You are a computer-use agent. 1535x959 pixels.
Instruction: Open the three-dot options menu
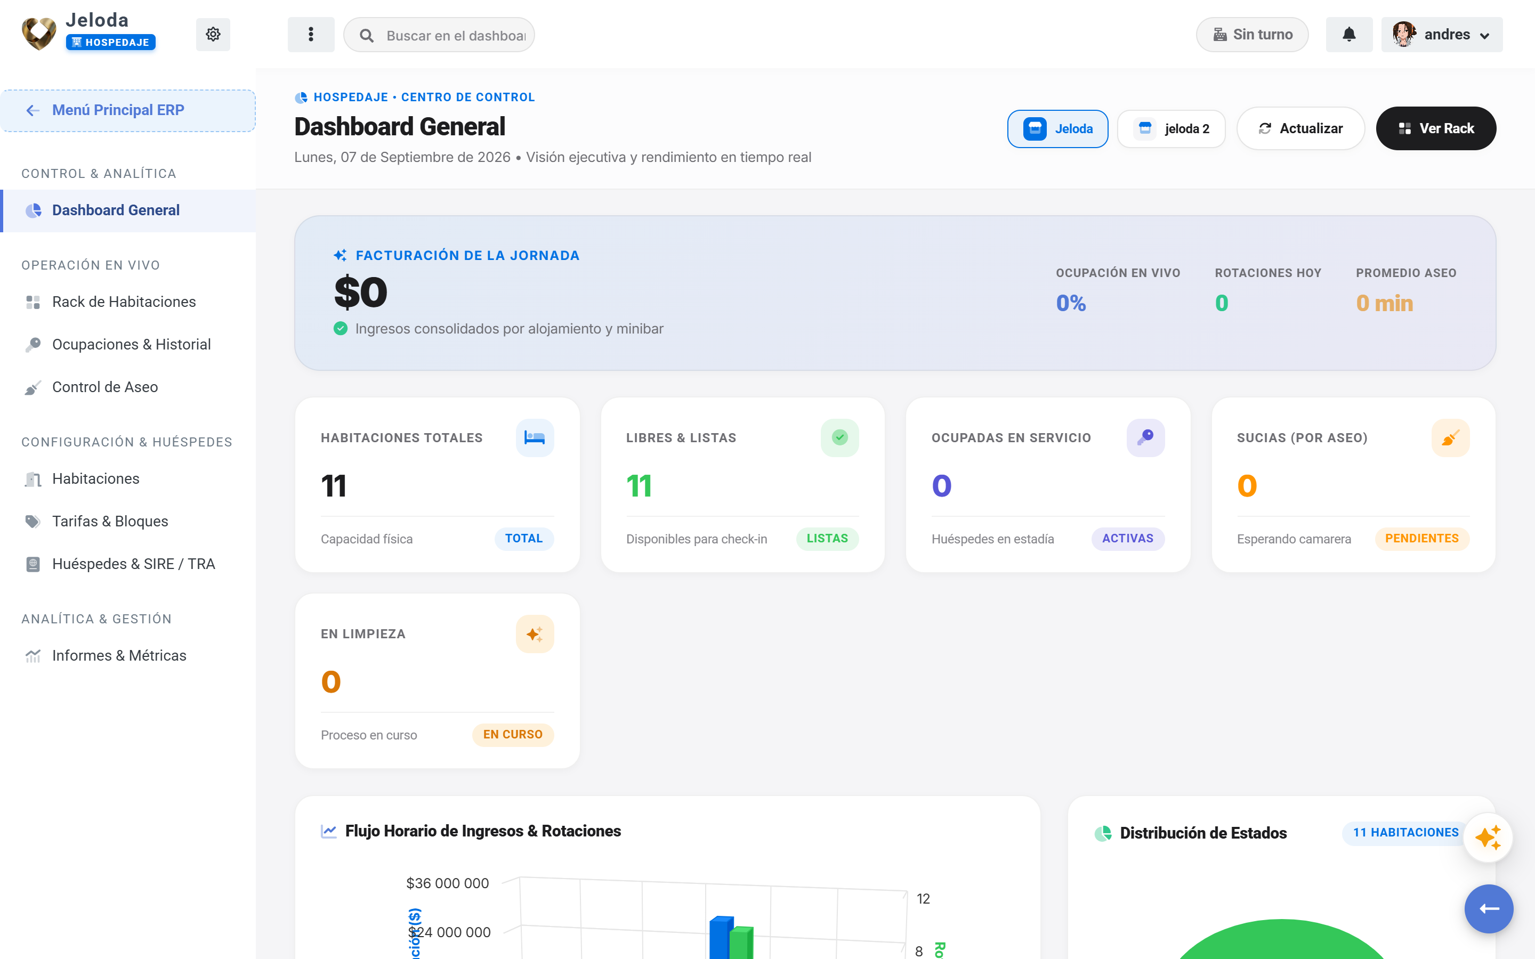coord(311,34)
